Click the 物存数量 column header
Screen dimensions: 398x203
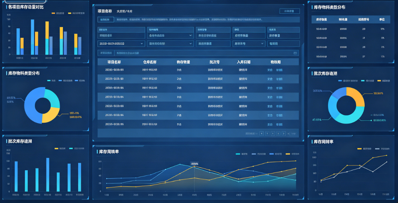(x=183, y=62)
